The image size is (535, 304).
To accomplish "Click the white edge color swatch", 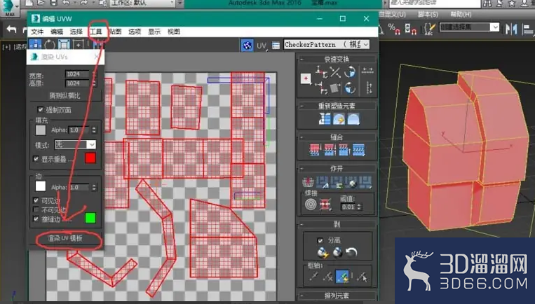I will point(41,186).
